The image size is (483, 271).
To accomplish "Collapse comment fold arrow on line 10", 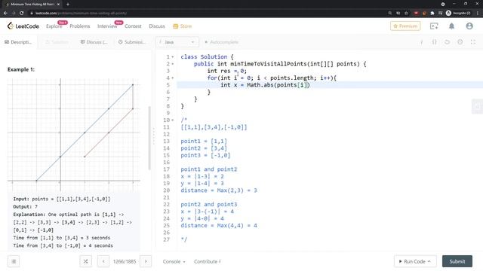I will point(173,120).
